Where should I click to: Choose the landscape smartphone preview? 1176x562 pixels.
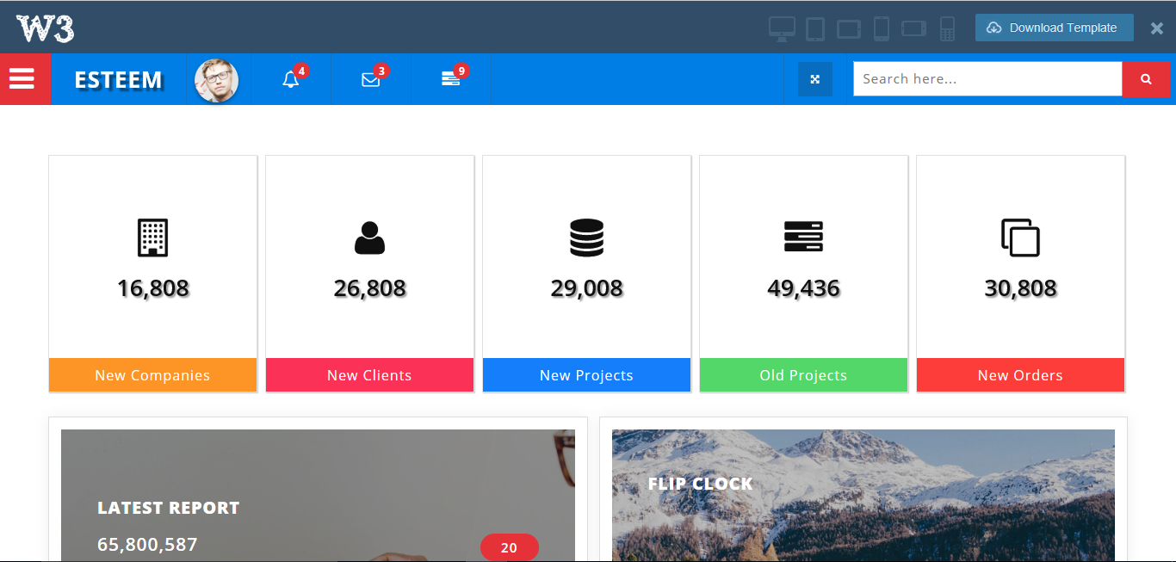pyautogui.click(x=913, y=28)
